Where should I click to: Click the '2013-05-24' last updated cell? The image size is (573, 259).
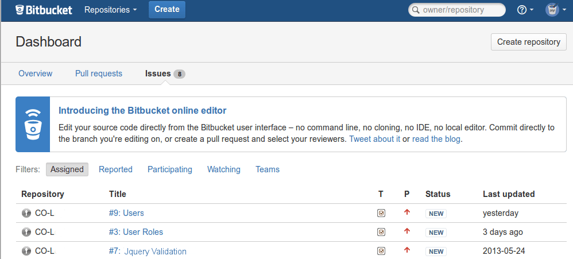pos(504,251)
